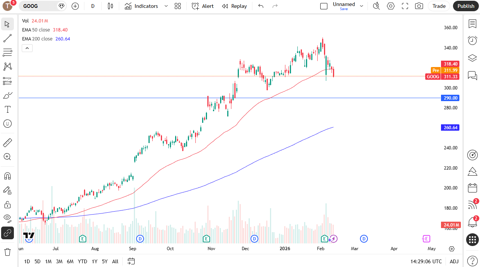
Task: Select the cursor arrow tool
Action: [x=7, y=24]
